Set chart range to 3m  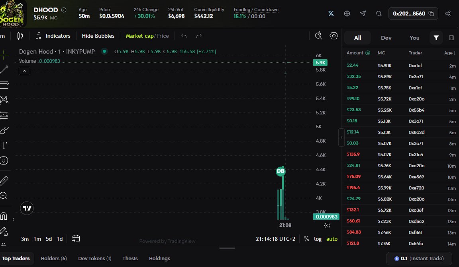click(x=25, y=239)
